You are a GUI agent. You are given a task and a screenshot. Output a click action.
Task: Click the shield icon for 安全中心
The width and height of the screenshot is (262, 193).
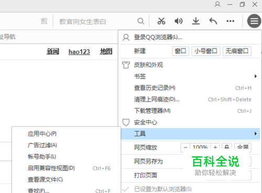point(126,122)
